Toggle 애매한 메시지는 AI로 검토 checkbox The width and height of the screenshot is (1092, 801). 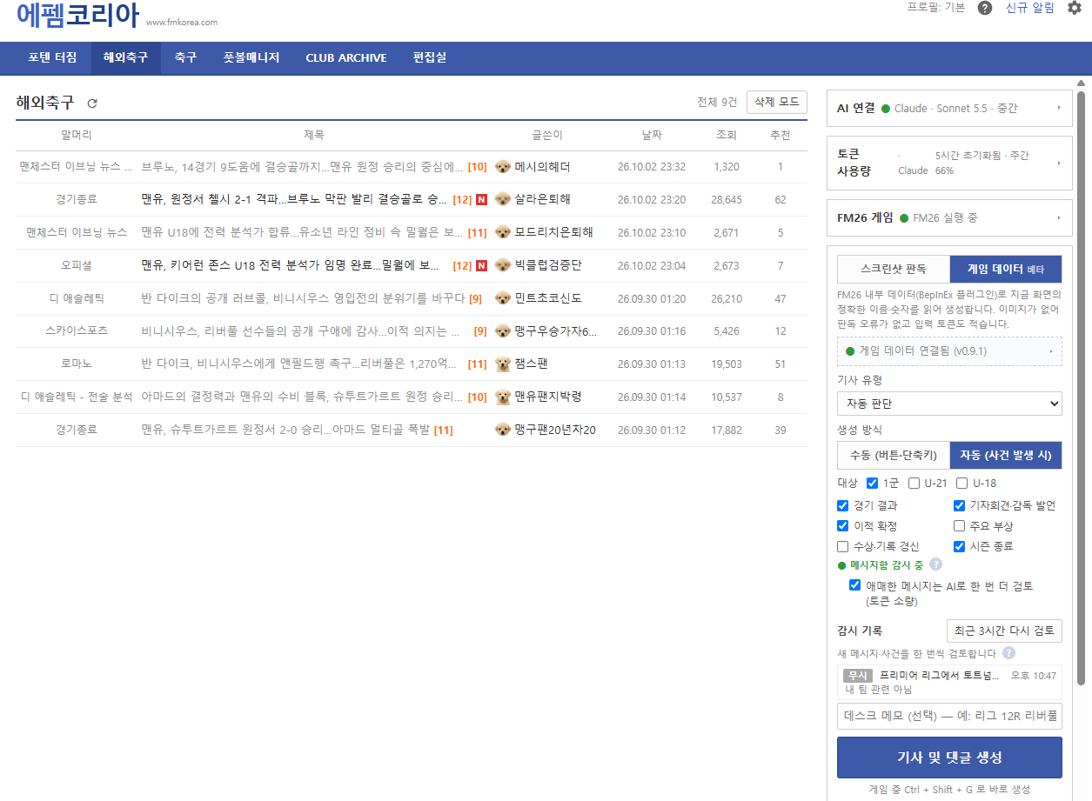point(855,585)
